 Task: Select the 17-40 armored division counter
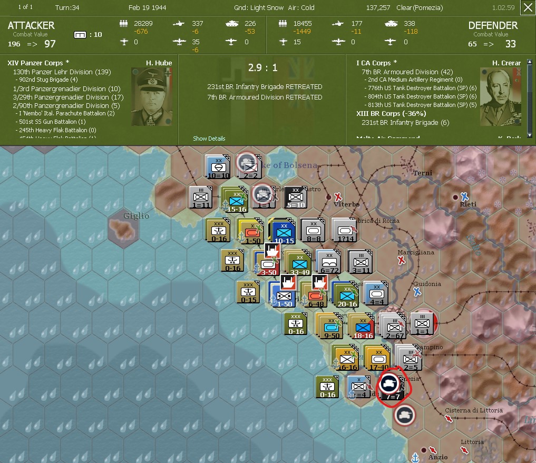point(378,358)
